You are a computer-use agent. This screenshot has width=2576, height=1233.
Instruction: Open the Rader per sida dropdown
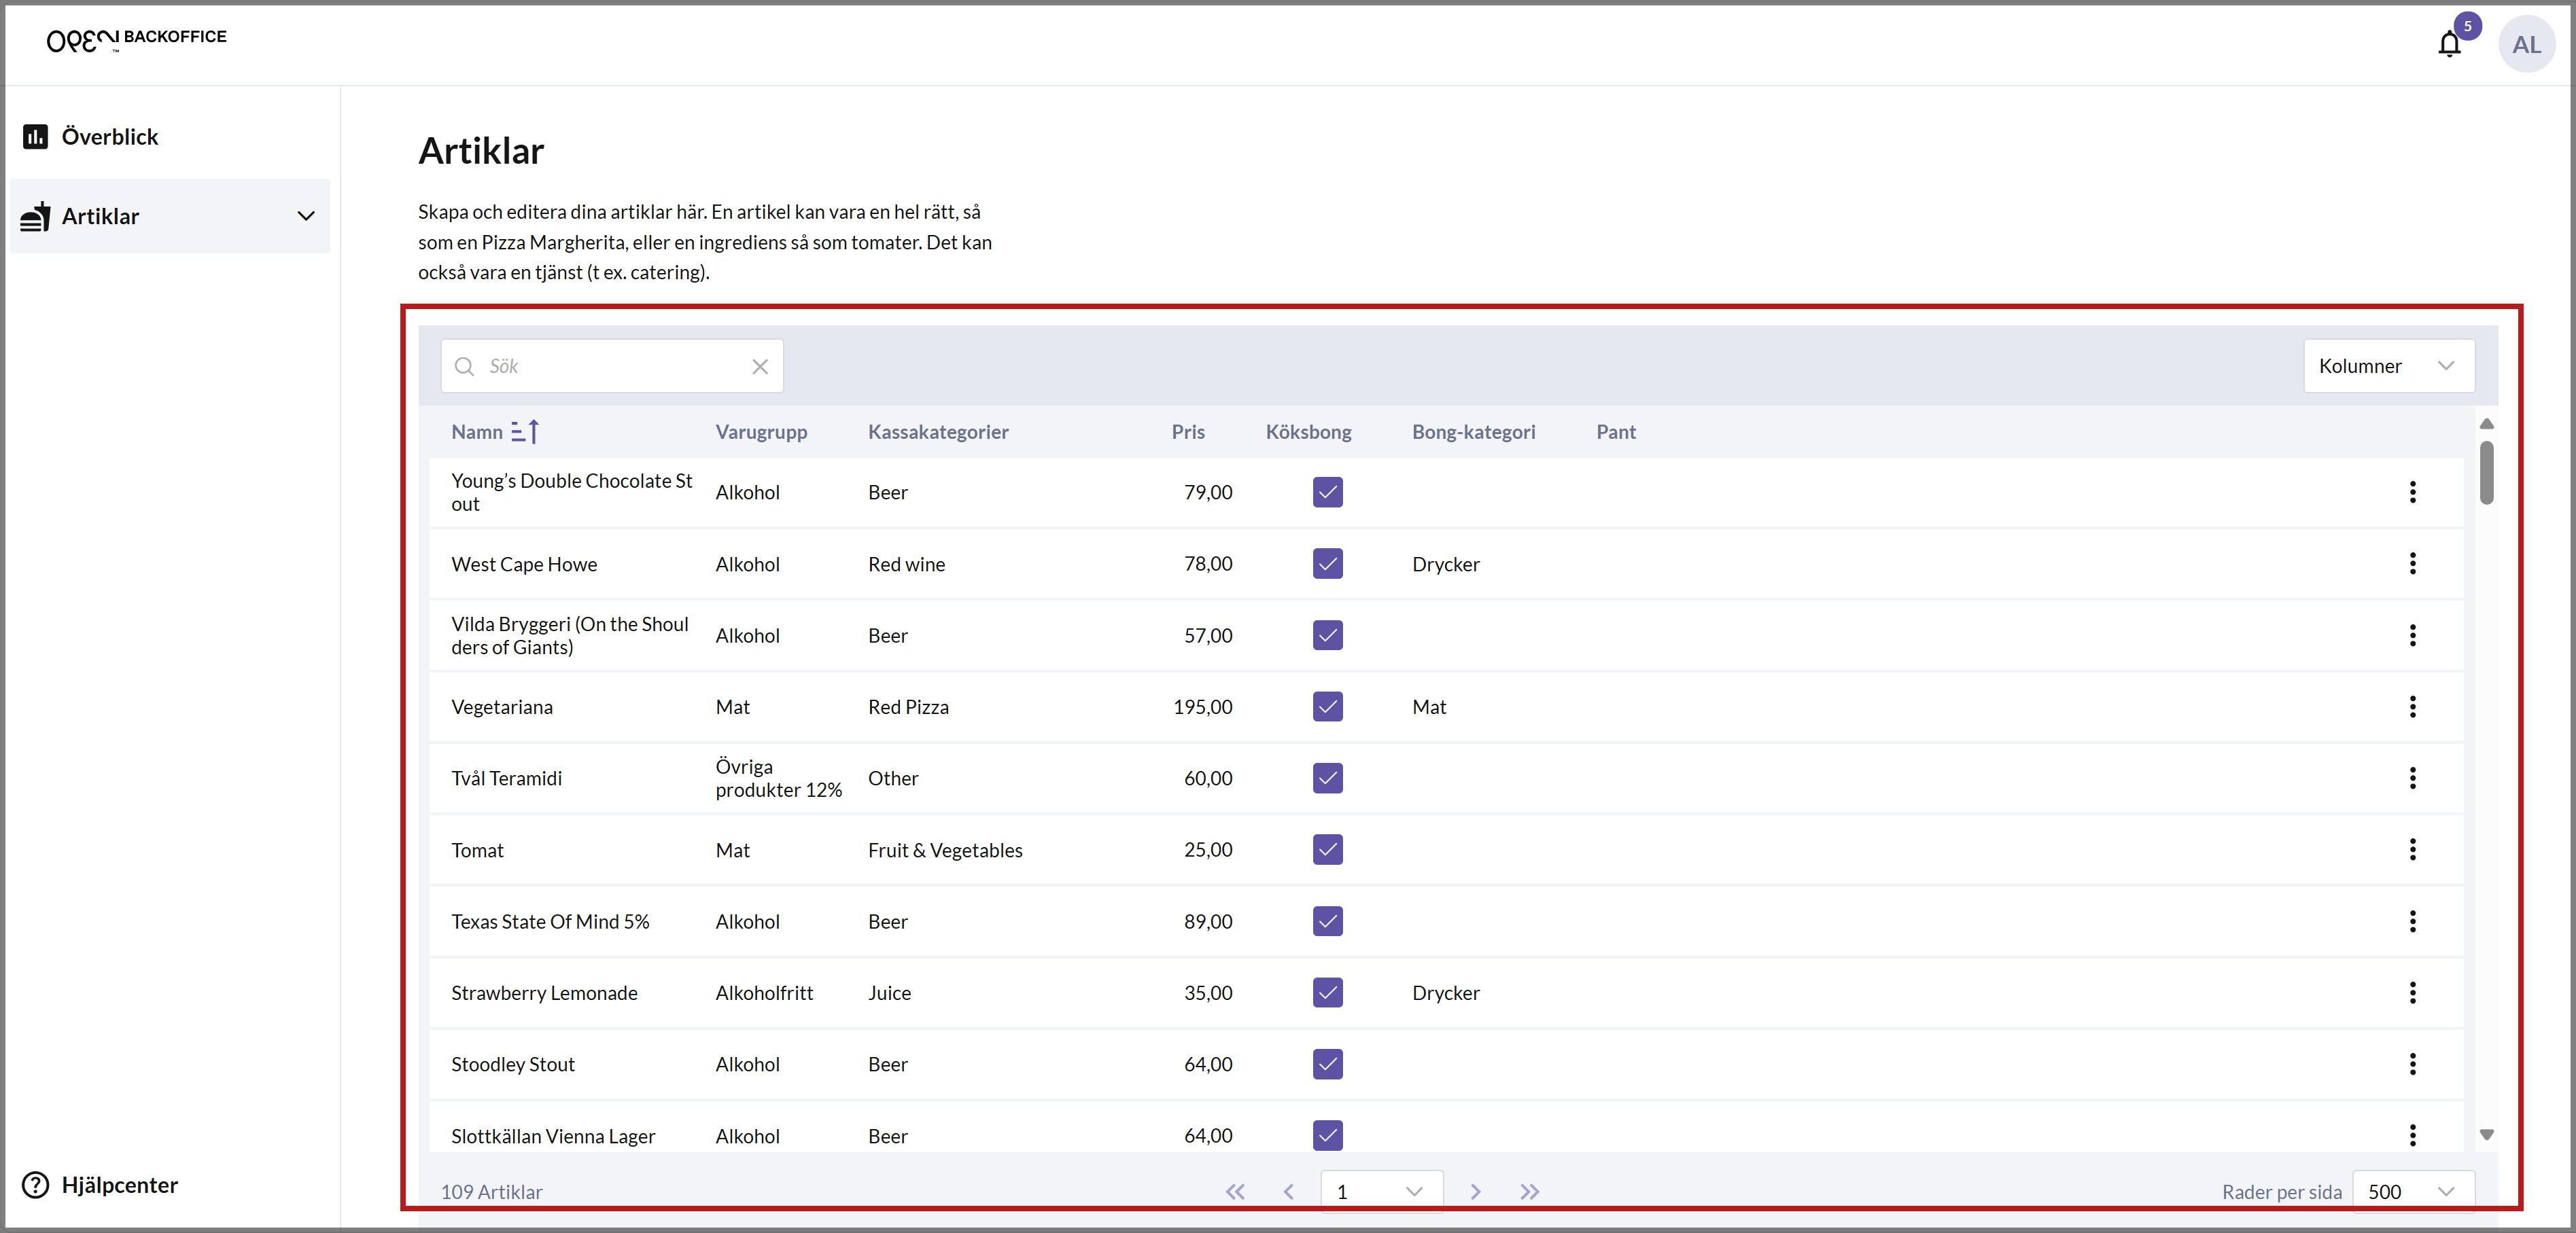coord(2413,1191)
